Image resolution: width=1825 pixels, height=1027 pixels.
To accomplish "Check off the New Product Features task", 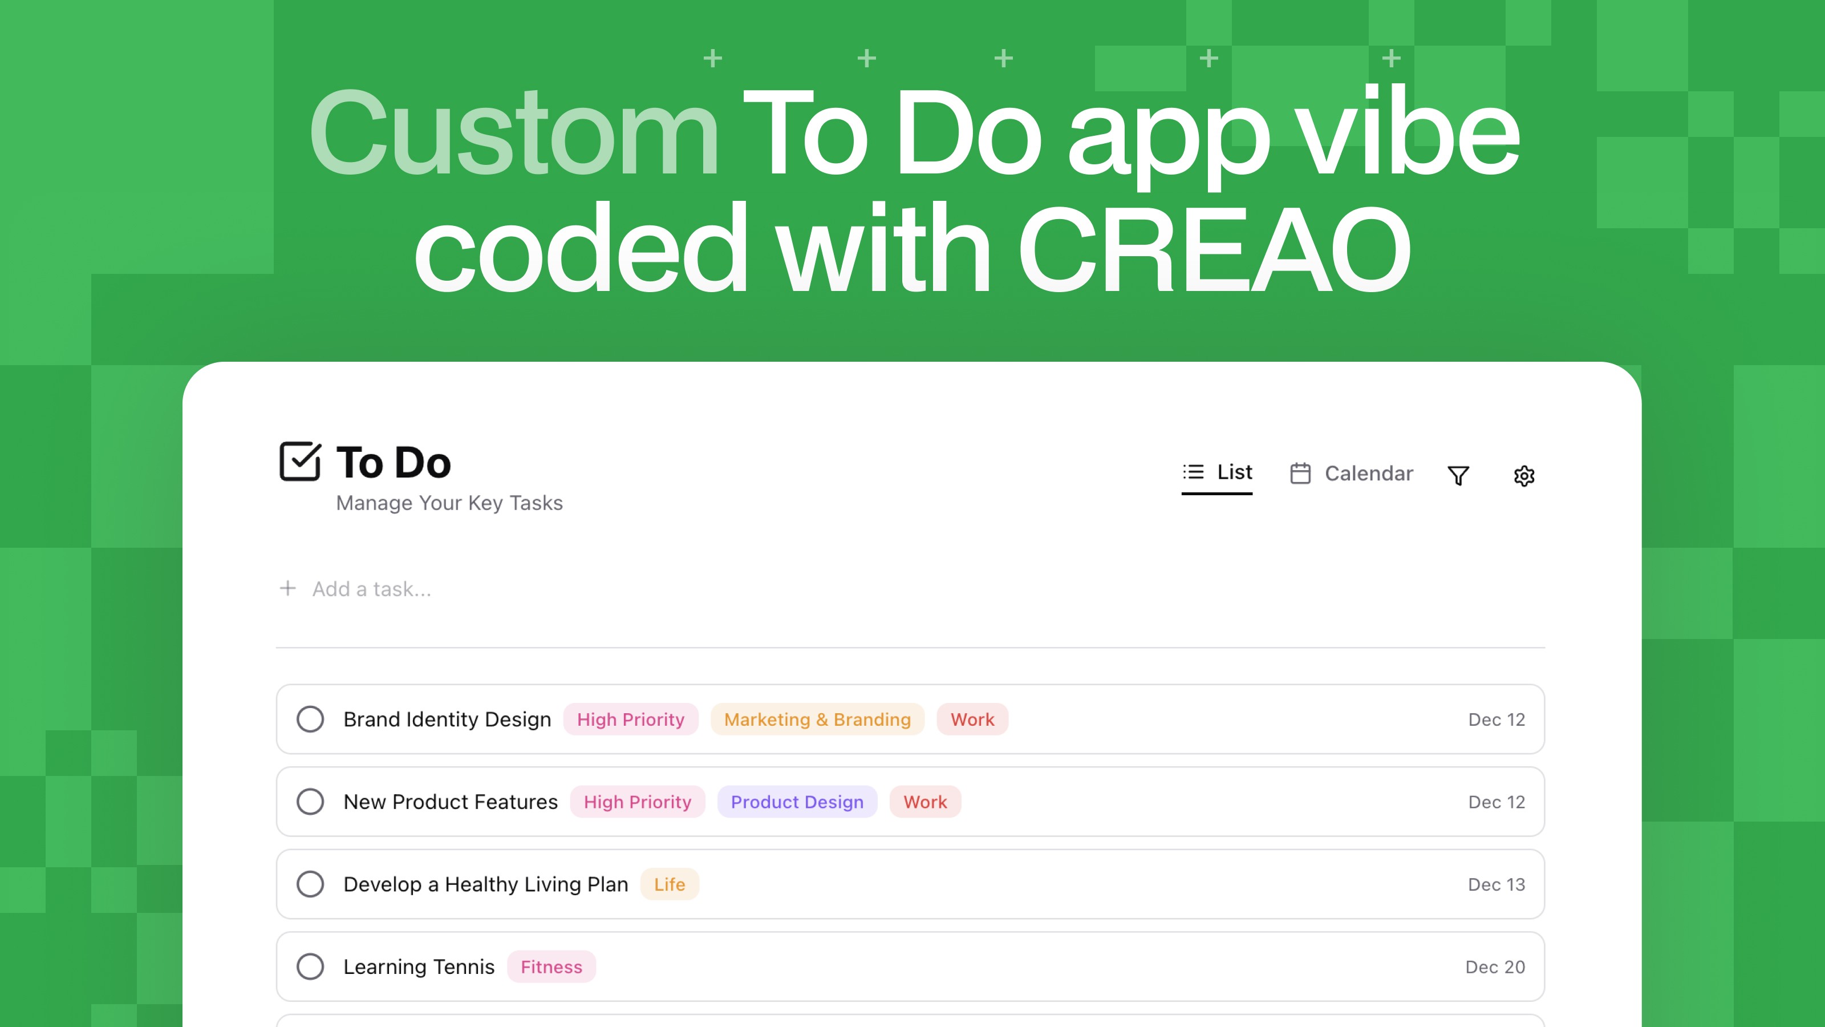I will pos(310,802).
